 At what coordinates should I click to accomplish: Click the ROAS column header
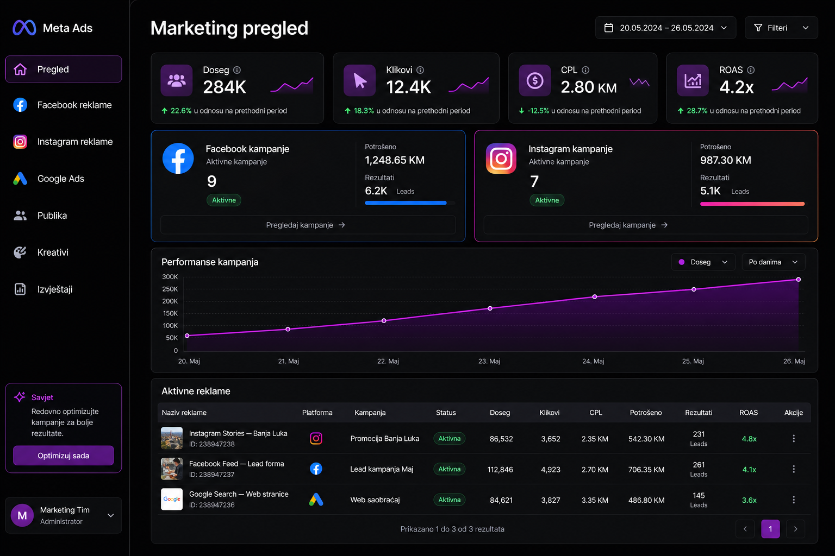[x=749, y=413]
